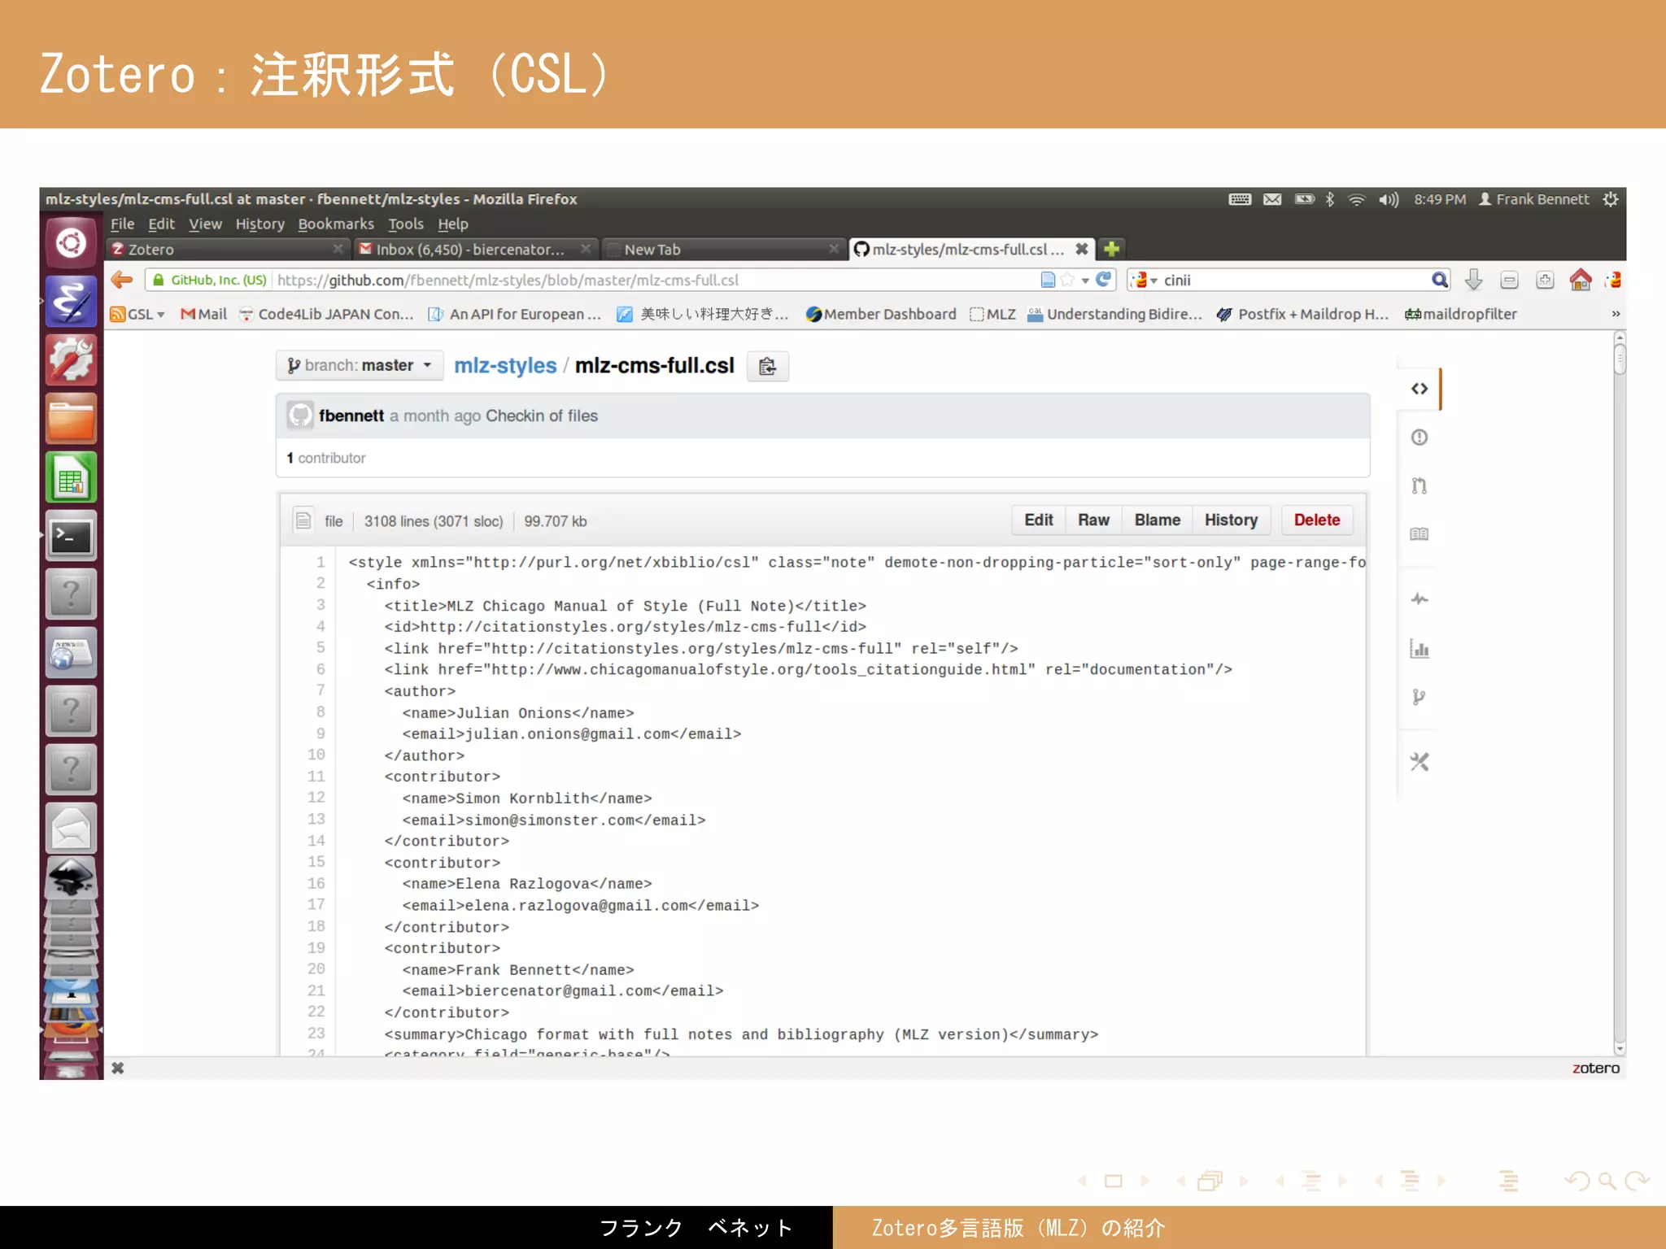Open the maildropfilter bookmark

coord(1461,314)
